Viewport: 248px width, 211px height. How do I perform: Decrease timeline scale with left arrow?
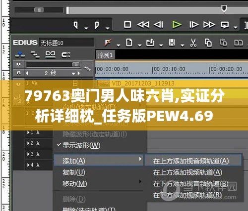click(x=27, y=73)
